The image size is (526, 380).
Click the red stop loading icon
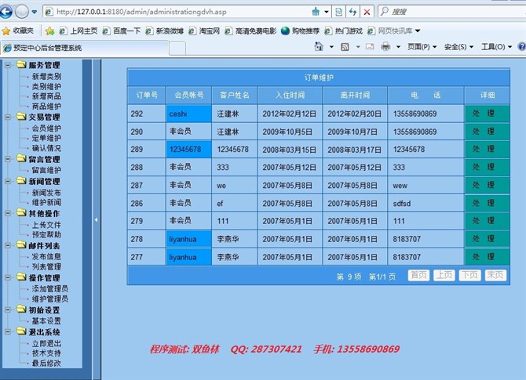[x=367, y=12]
